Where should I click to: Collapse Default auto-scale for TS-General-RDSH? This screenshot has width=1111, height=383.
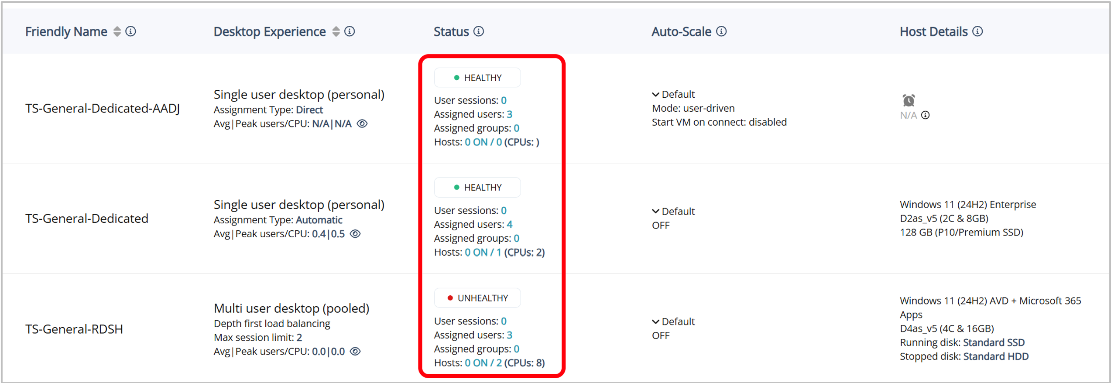(655, 322)
